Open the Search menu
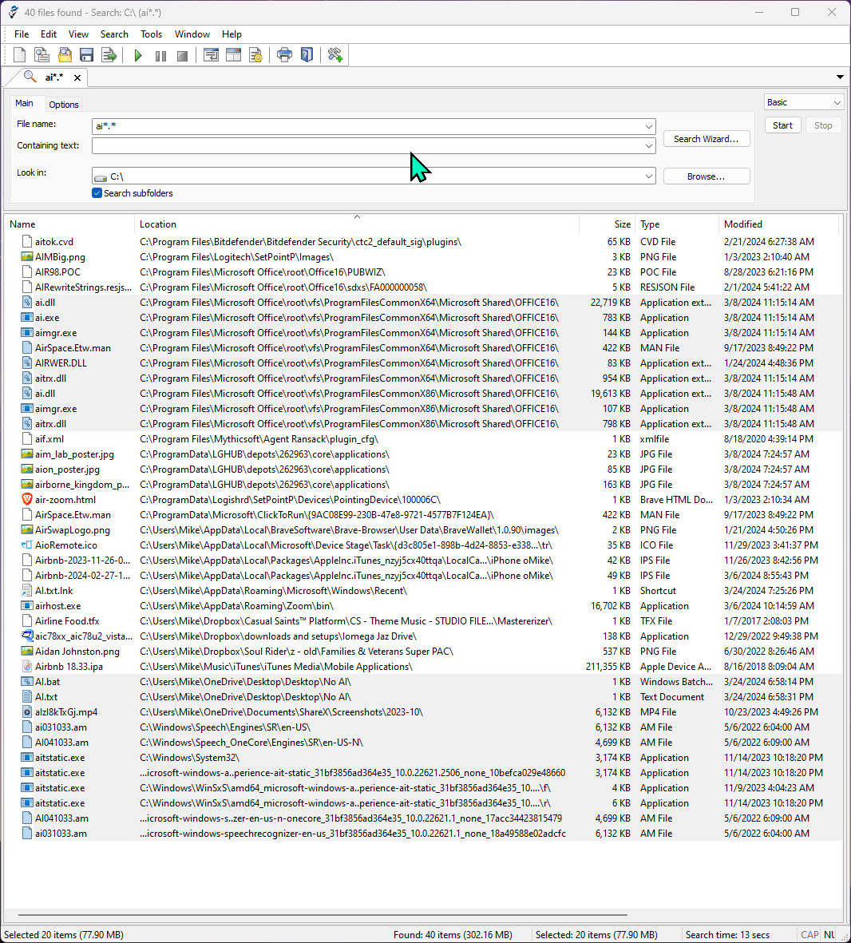Screen dimensions: 851x943 114,34
